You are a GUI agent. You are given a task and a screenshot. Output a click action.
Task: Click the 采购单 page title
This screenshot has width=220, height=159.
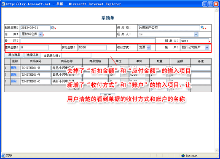click(x=108, y=18)
